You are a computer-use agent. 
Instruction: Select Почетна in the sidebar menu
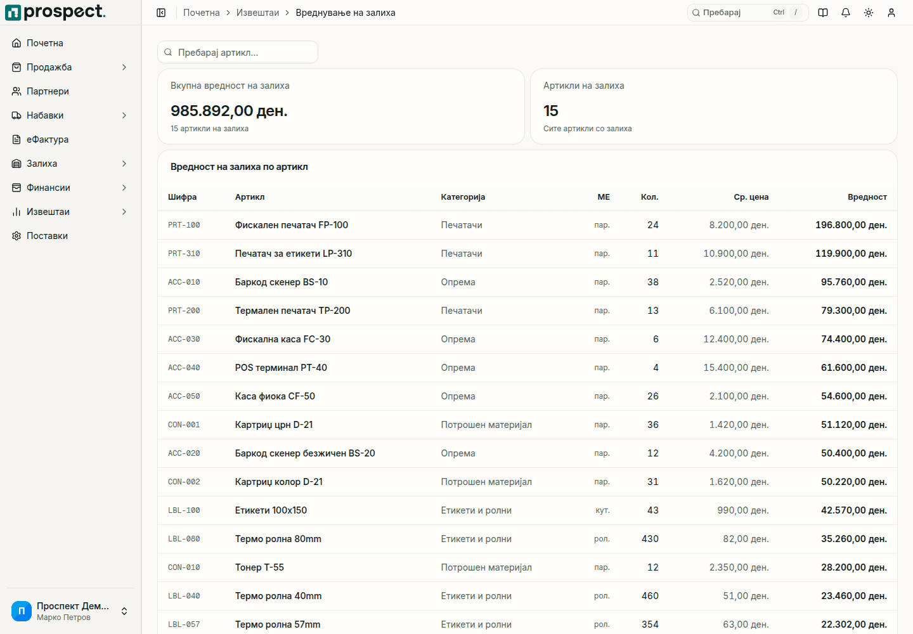[70, 43]
